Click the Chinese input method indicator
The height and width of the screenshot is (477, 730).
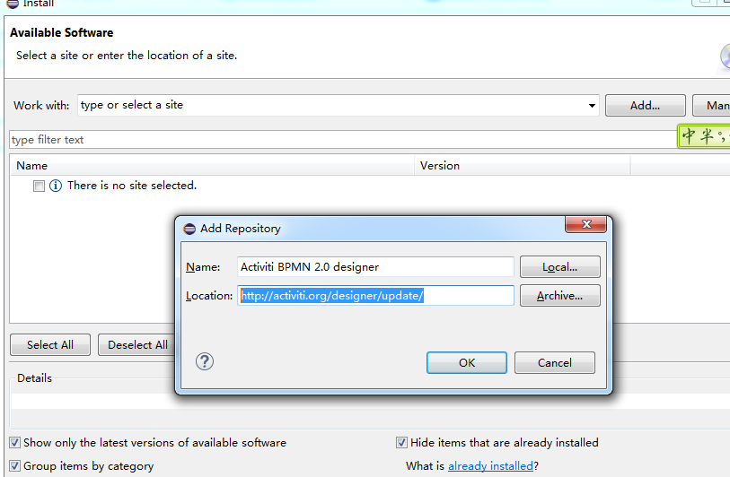tap(703, 136)
